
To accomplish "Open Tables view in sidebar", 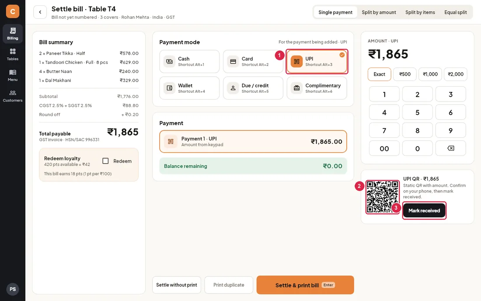I will (x=13, y=54).
